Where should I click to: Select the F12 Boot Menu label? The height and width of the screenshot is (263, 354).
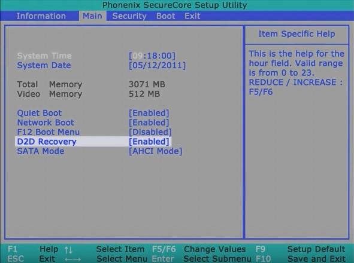[x=49, y=132]
